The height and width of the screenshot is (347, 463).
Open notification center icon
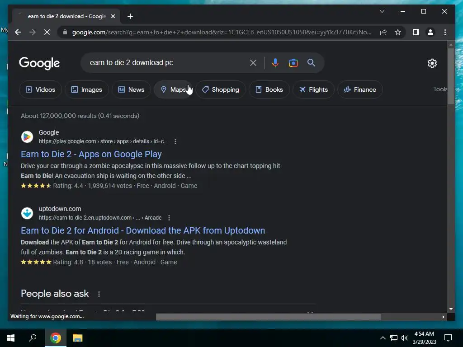point(448,338)
